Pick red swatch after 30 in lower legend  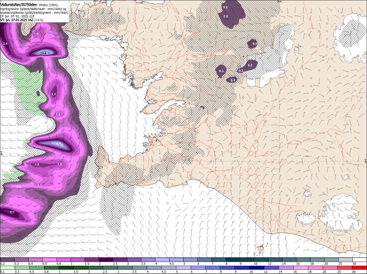tap(360, 268)
